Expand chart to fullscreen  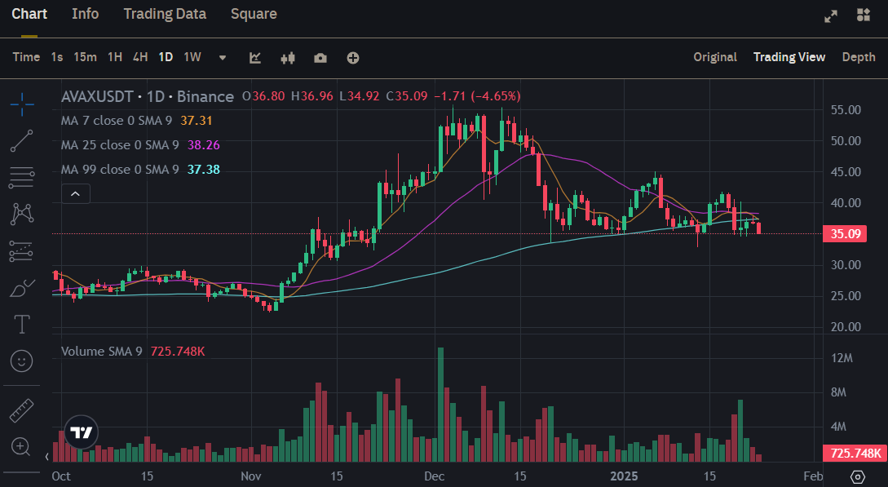coord(830,15)
